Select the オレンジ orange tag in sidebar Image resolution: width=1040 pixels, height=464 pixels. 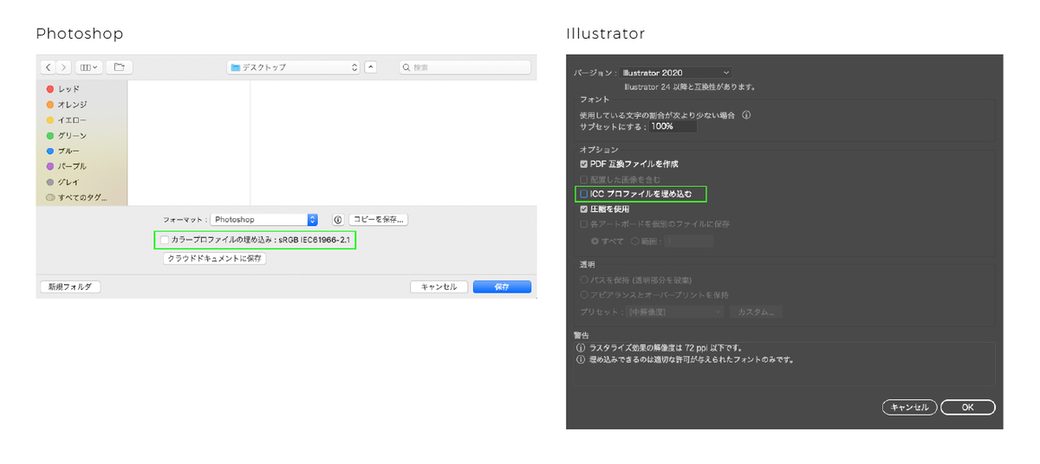click(66, 105)
